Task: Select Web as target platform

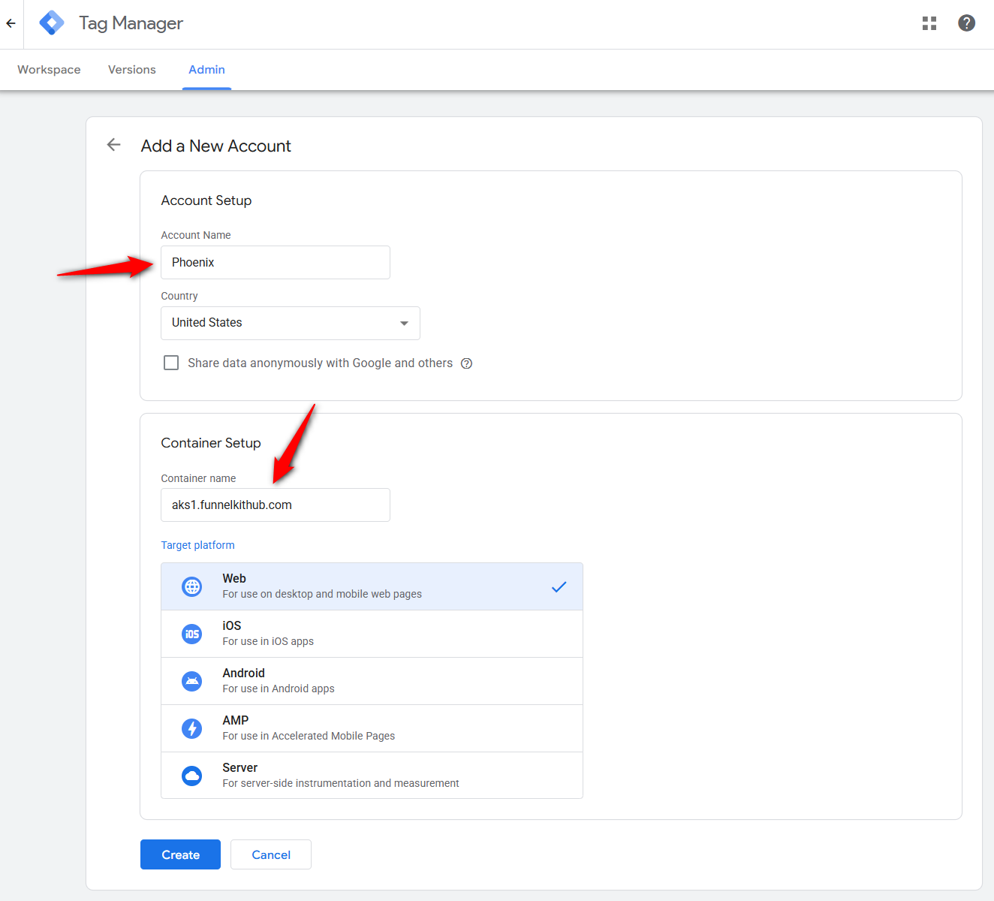Action: [372, 586]
